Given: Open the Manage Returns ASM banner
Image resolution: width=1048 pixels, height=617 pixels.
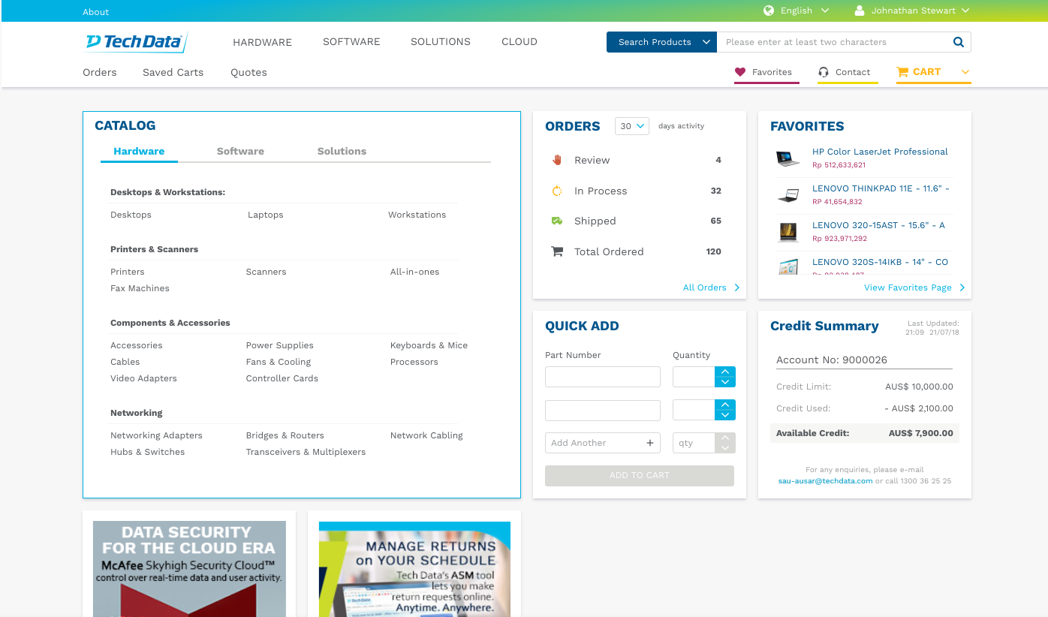Looking at the screenshot, I should click(x=414, y=569).
